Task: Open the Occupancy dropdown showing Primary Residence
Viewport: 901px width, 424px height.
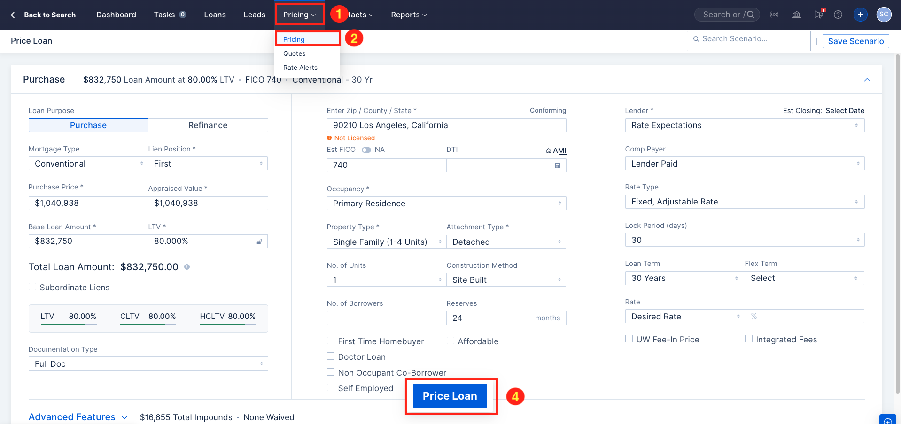Action: (x=445, y=203)
